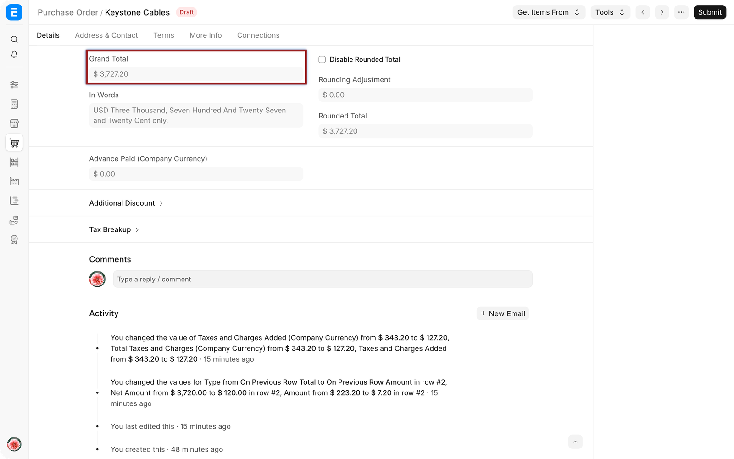Switch to the More Info tab
The width and height of the screenshot is (734, 459).
point(206,35)
